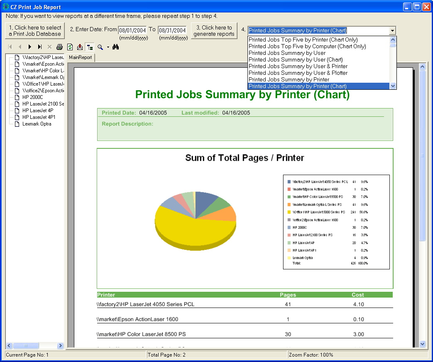
Task: Click the select Print Job Database button
Action: 35,31
